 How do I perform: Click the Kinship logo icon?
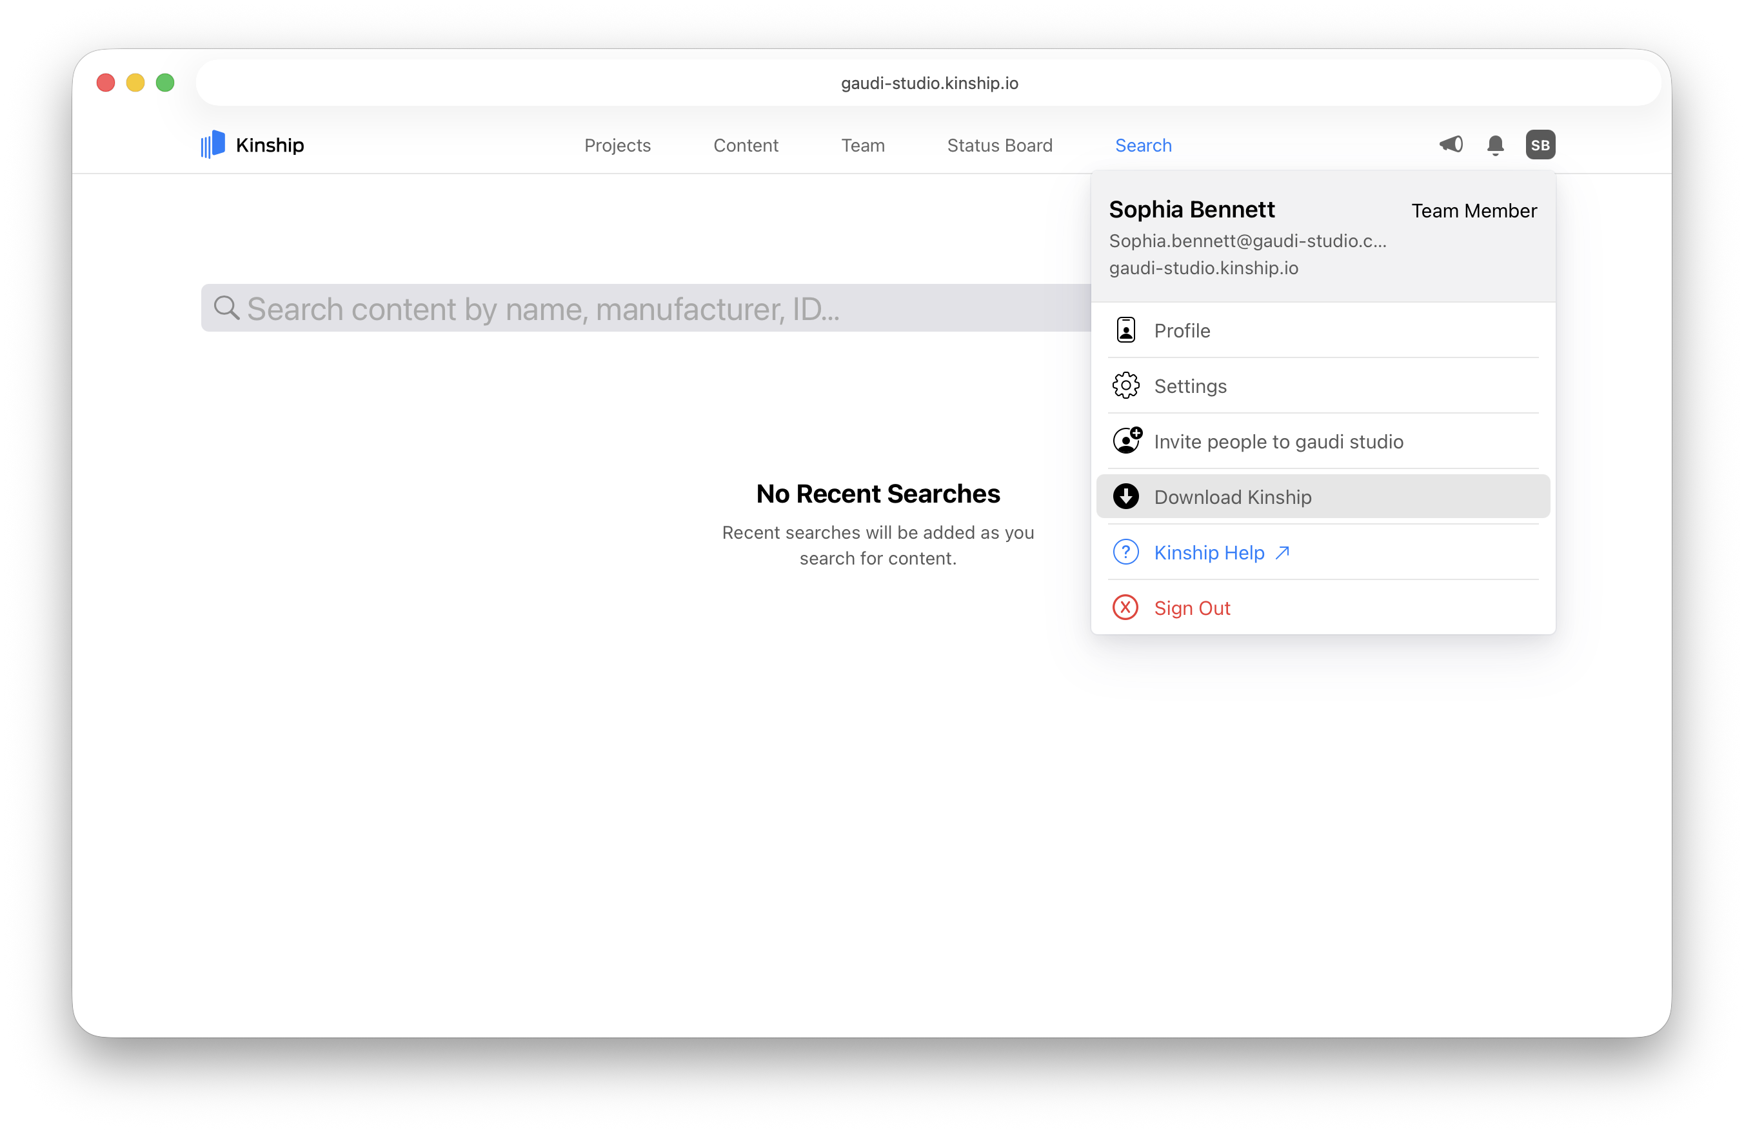pyautogui.click(x=212, y=145)
